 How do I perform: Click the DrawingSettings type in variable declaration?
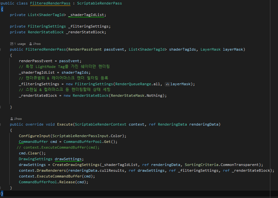pyautogui.click(x=36, y=159)
